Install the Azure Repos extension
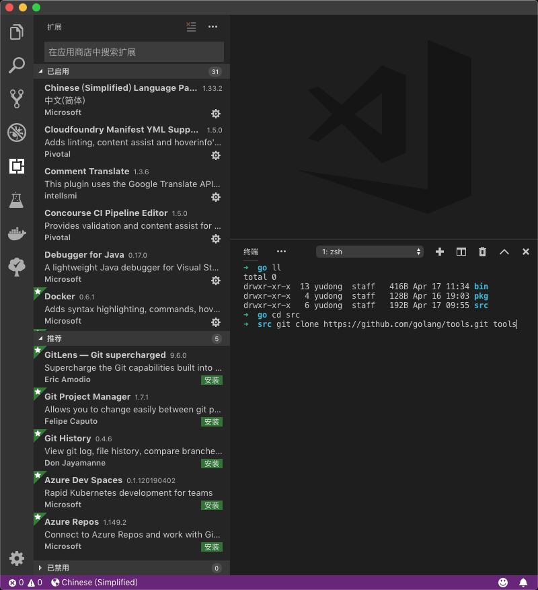The image size is (538, 590). [x=212, y=547]
